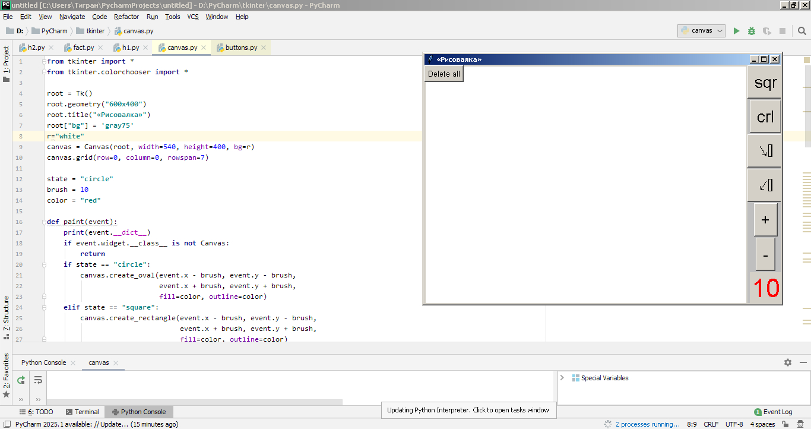Close the fact.py editor tab
The width and height of the screenshot is (811, 429).
point(100,48)
